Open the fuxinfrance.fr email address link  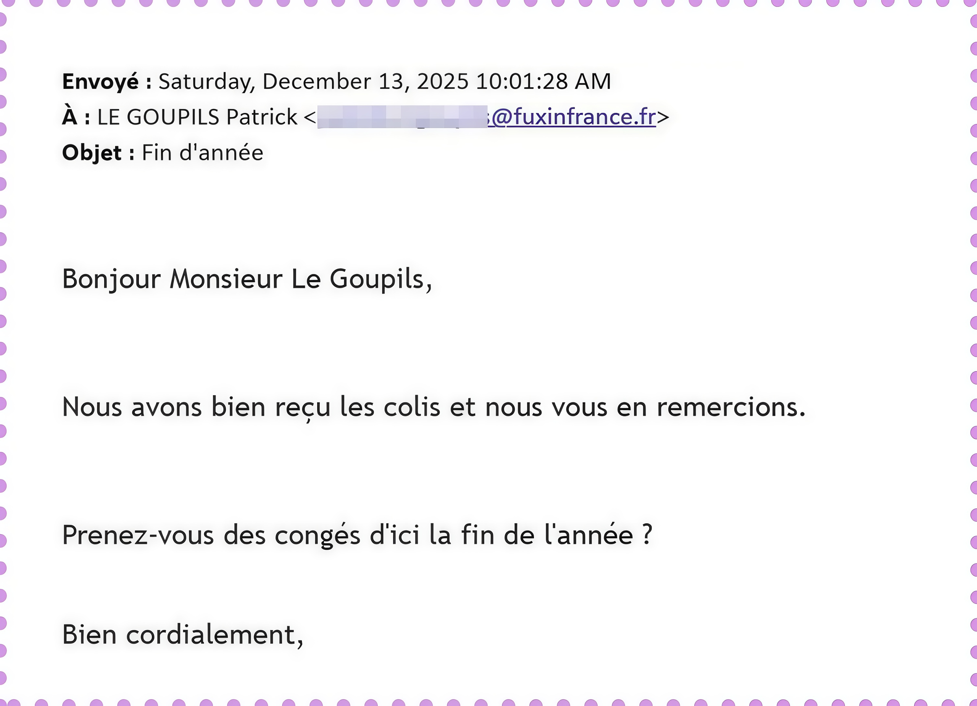[573, 117]
